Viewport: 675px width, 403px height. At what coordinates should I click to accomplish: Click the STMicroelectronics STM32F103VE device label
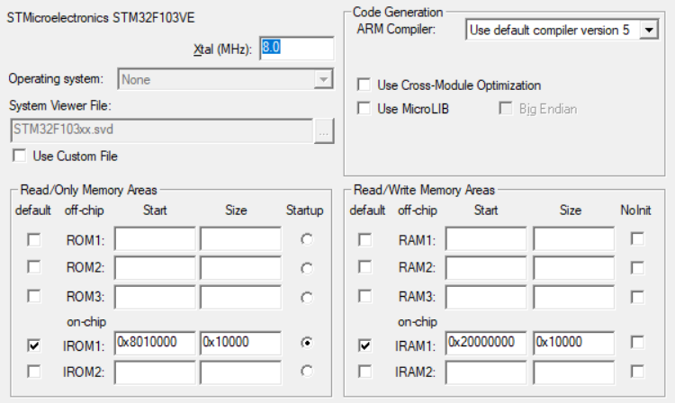101,18
